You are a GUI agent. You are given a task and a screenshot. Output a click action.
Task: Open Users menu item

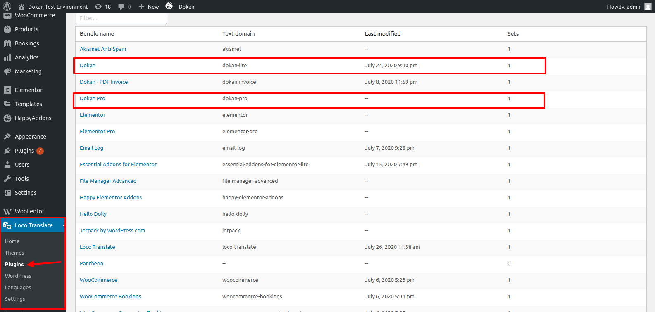click(22, 165)
